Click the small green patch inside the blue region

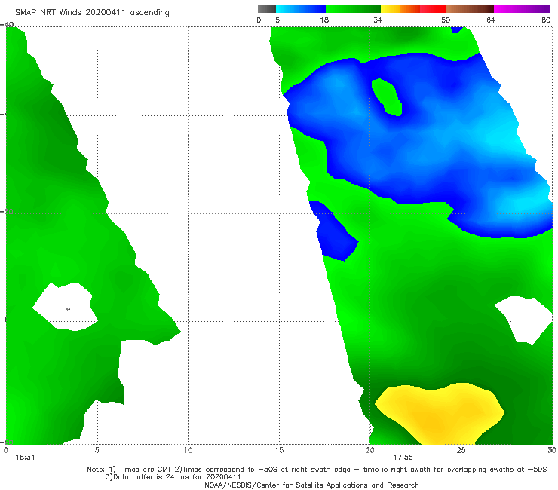(387, 97)
